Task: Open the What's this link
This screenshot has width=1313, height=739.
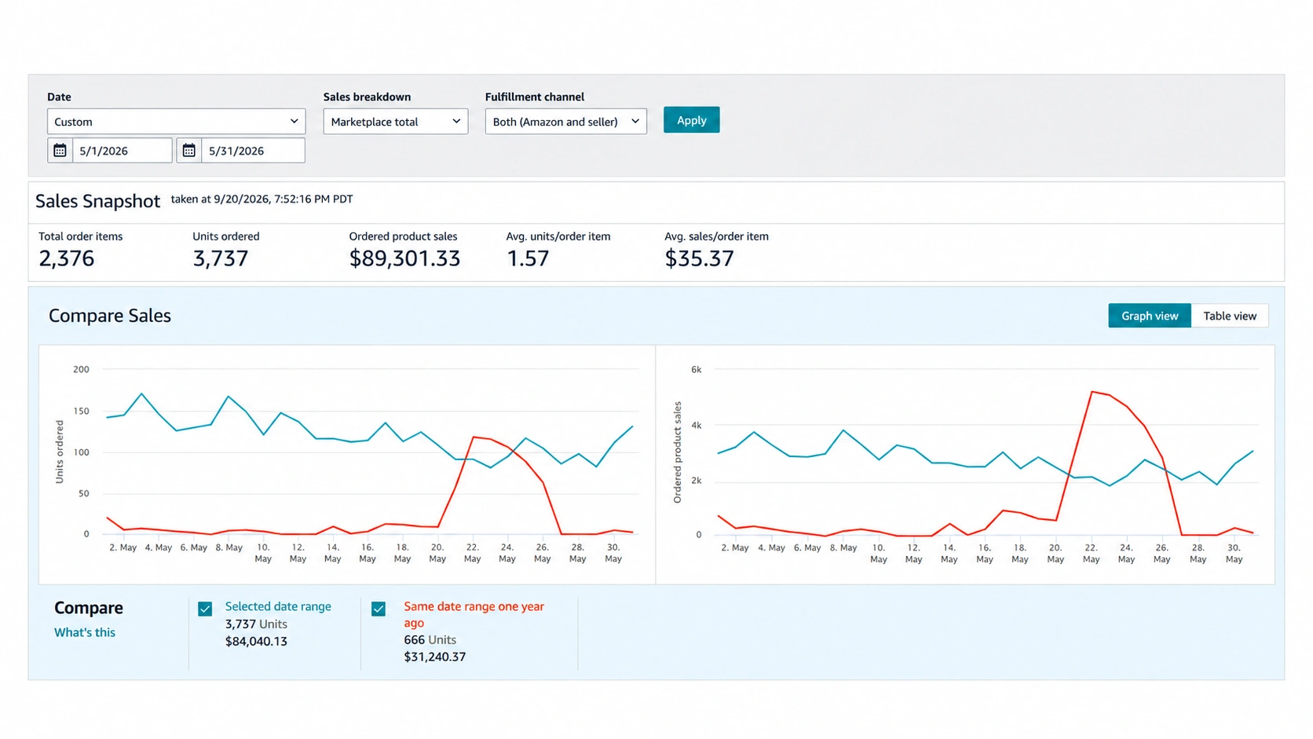Action: click(x=85, y=632)
